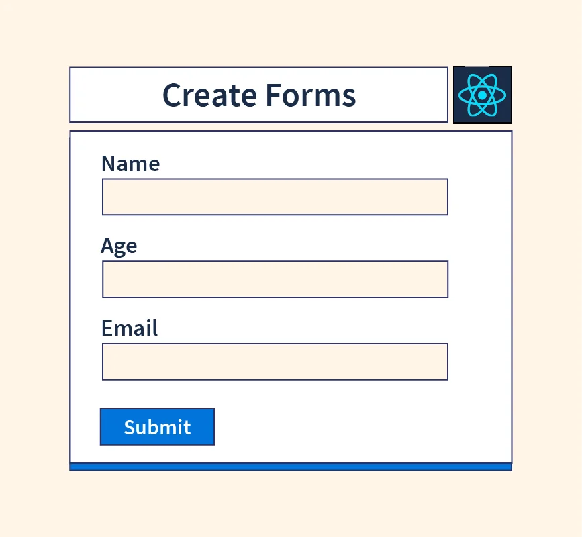Click the blue bar below the form

(x=291, y=467)
